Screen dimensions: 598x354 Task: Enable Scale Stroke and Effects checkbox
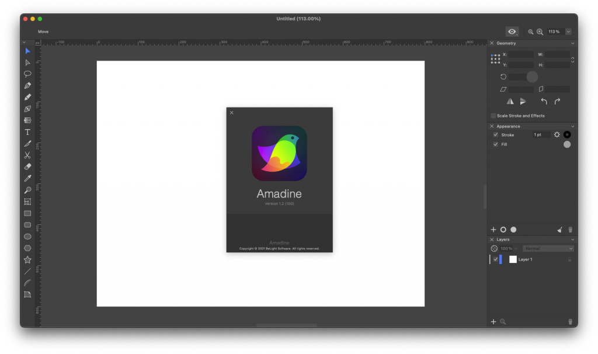pyautogui.click(x=493, y=116)
